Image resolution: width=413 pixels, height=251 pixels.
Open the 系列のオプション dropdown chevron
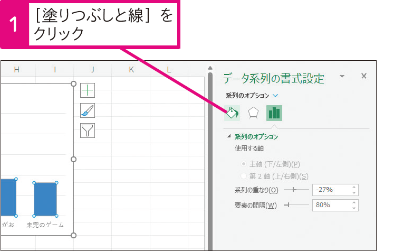point(275,96)
